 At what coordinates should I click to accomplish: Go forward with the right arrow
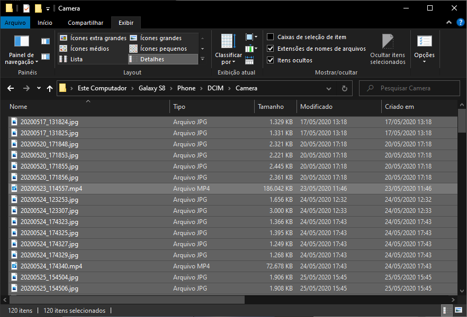pos(26,88)
